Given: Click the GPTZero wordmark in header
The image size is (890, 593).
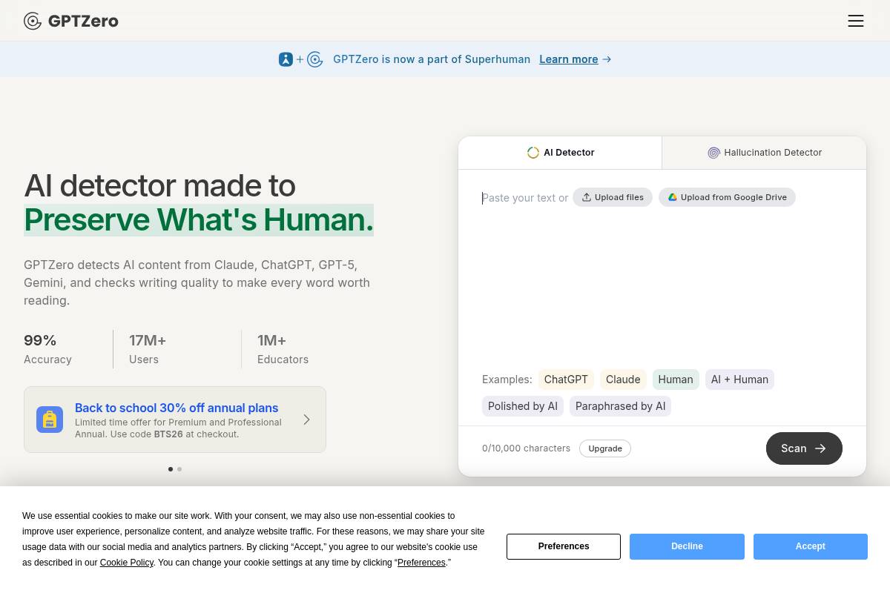Looking at the screenshot, I should (x=83, y=21).
